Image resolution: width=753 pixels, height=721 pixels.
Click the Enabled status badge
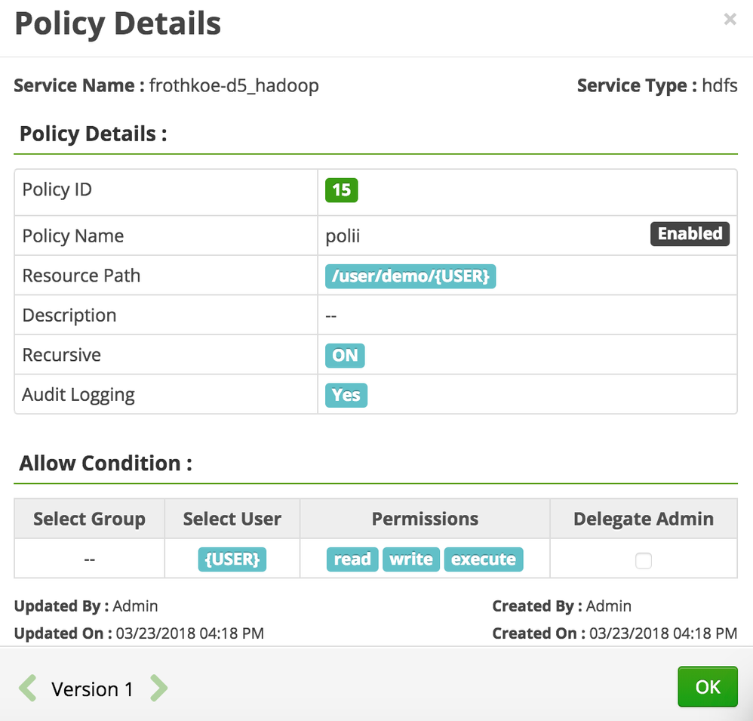click(690, 234)
